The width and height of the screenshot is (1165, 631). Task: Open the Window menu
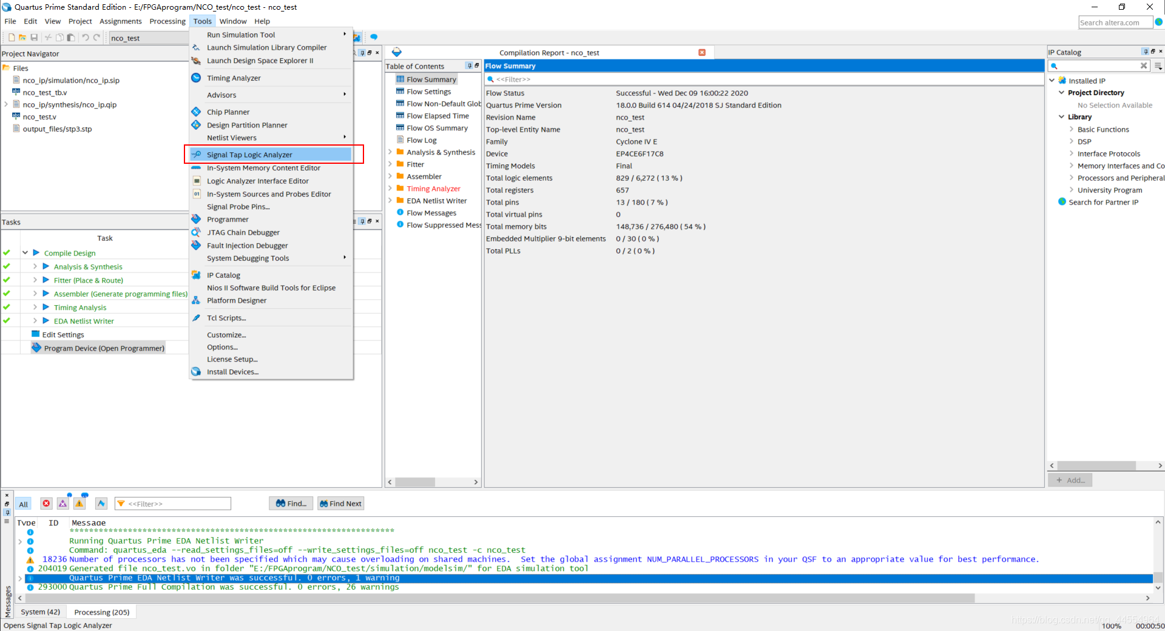[x=233, y=21]
